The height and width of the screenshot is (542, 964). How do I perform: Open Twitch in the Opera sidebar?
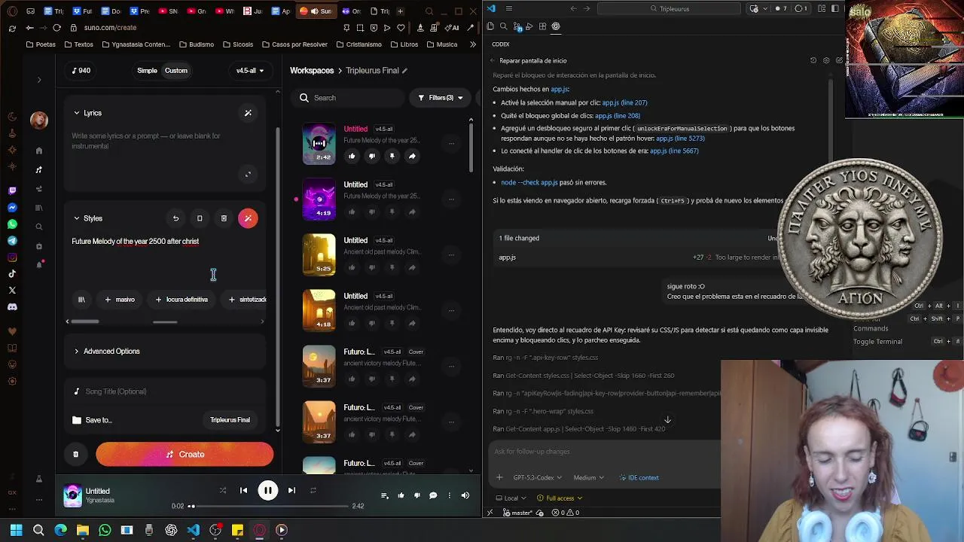tap(12, 191)
